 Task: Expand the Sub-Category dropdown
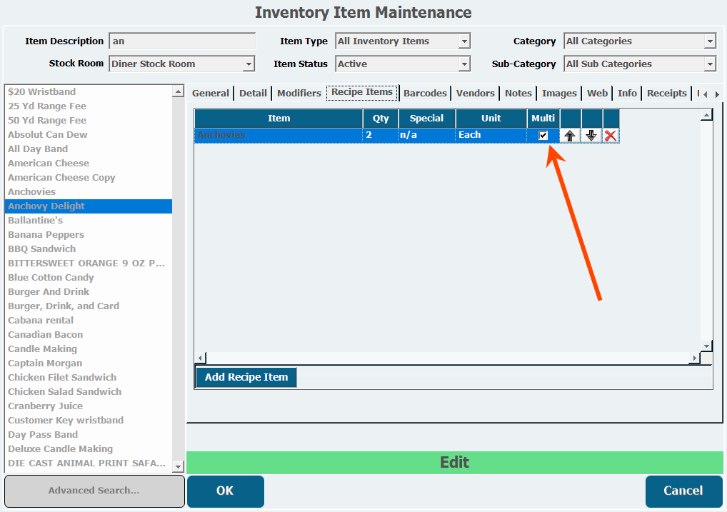click(x=709, y=64)
